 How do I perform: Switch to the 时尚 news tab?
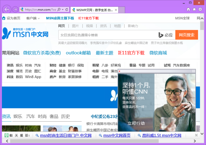pos(42,116)
